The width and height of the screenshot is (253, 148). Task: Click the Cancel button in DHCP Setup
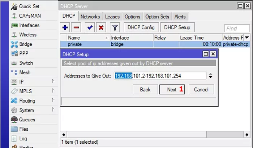pyautogui.click(x=201, y=89)
